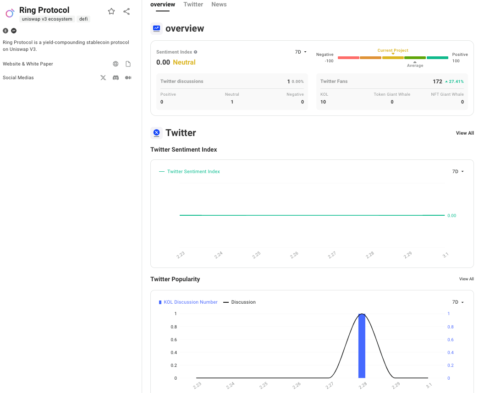Open the white paper document icon
This screenshot has width=479, height=393.
click(x=128, y=64)
